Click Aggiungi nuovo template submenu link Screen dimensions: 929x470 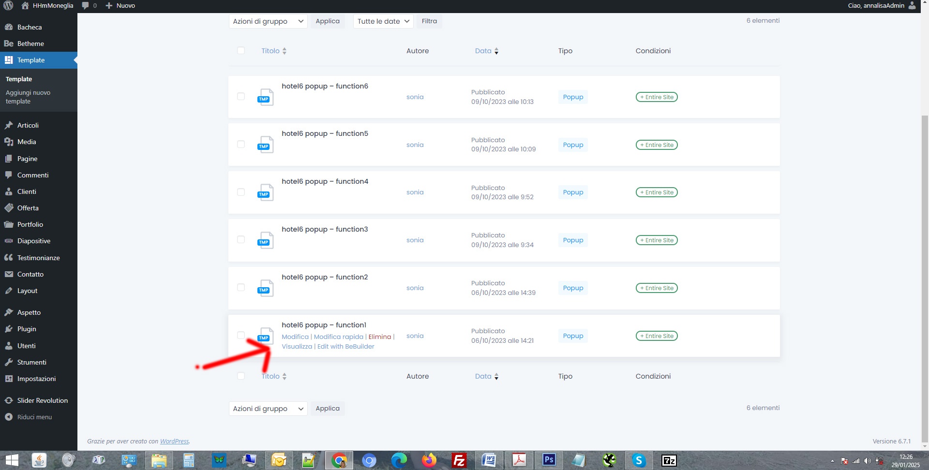28,97
